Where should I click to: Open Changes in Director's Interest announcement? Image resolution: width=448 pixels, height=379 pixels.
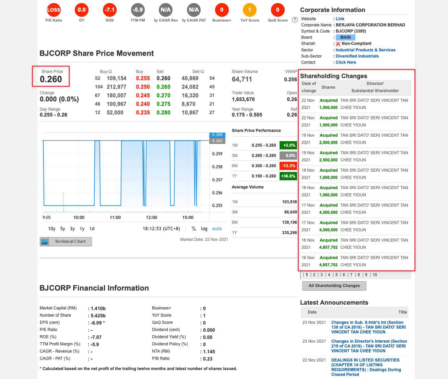point(369,346)
